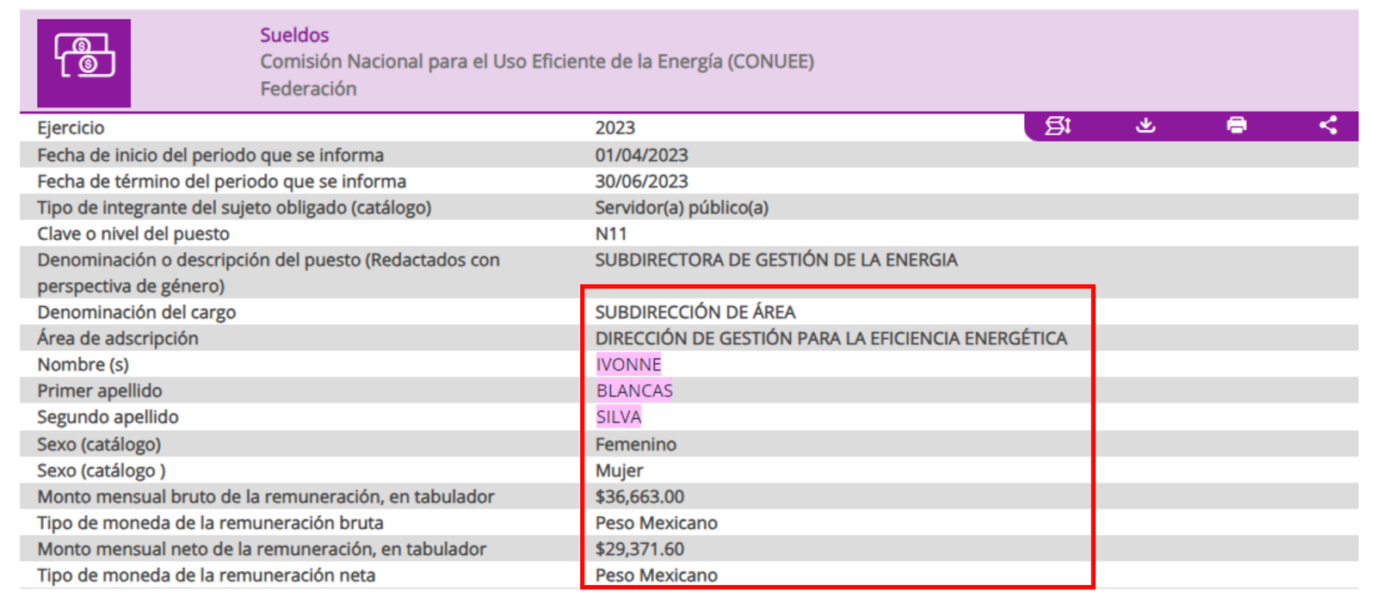Click the position level N11
The image size is (1377, 609).
point(611,234)
